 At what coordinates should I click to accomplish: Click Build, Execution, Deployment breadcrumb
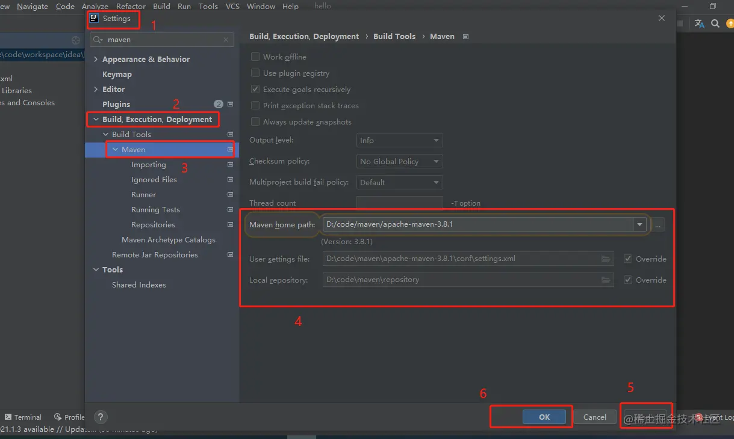pyautogui.click(x=304, y=36)
